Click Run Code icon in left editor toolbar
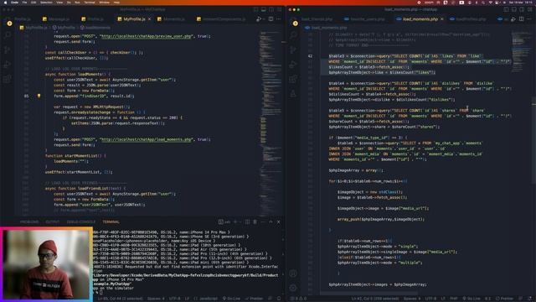Viewport: 536px width, 302px height. pyautogui.click(x=259, y=19)
